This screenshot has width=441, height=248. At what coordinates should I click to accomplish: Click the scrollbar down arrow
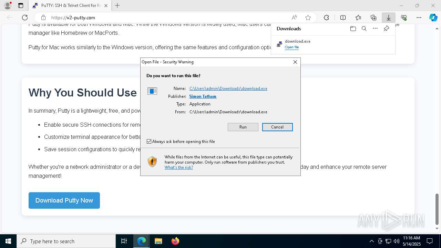(x=437, y=228)
